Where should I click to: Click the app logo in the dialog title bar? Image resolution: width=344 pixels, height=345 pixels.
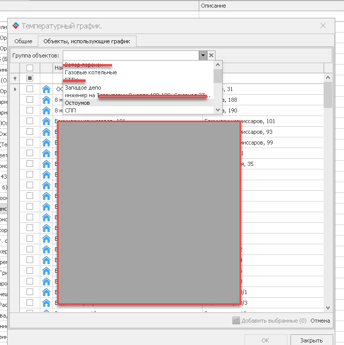16,25
